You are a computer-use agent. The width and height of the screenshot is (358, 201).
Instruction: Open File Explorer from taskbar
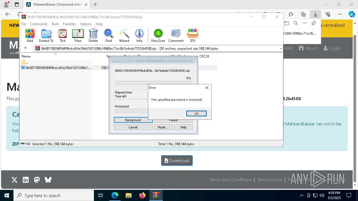click(129, 195)
